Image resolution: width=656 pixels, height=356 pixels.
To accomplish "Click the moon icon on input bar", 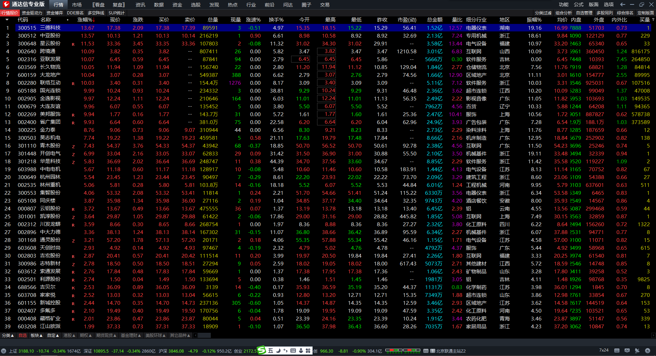I will pos(278,351).
